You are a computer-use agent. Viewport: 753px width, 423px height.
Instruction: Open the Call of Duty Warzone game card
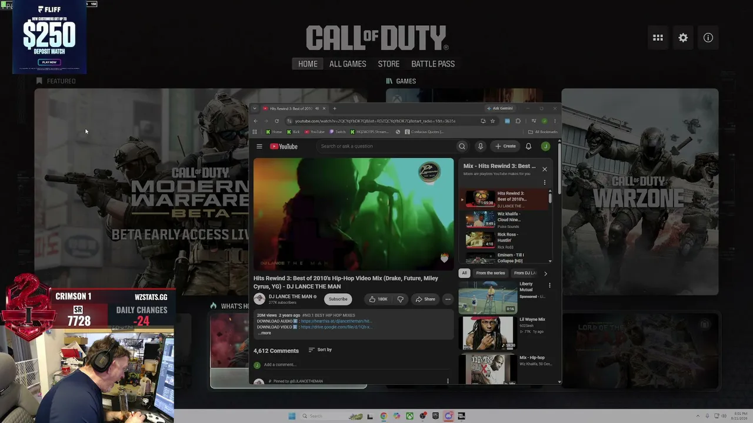coord(640,192)
